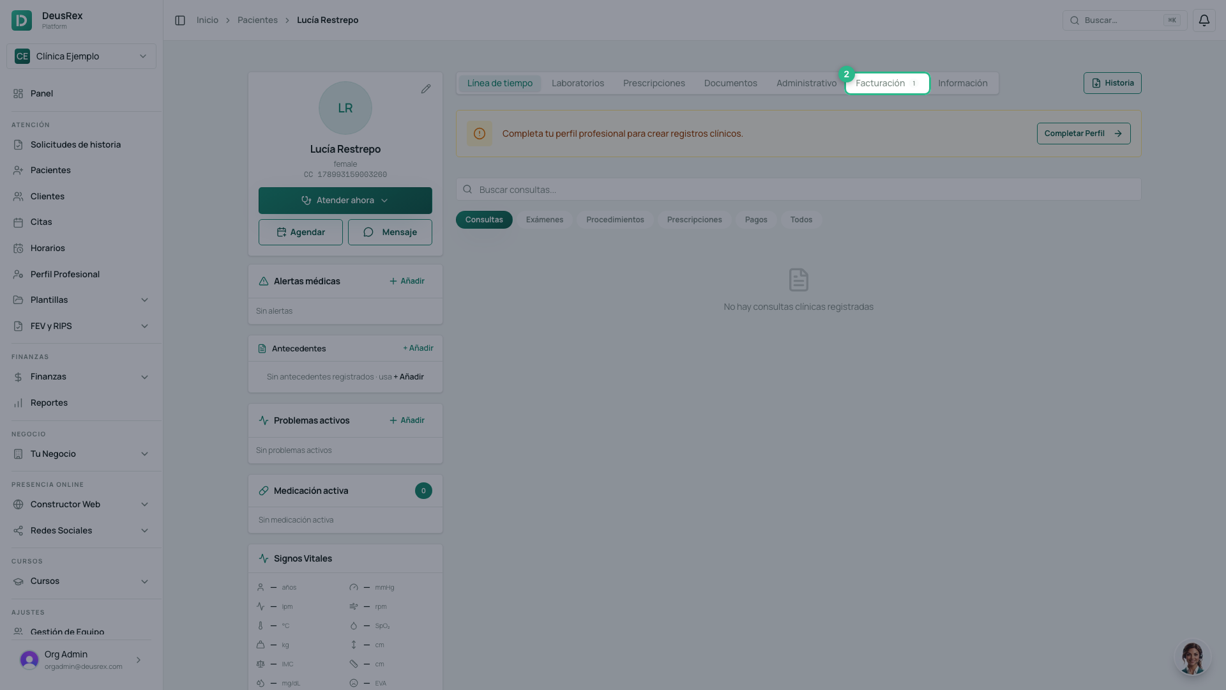The width and height of the screenshot is (1226, 690).
Task: Click Completar Perfil button
Action: tap(1084, 134)
